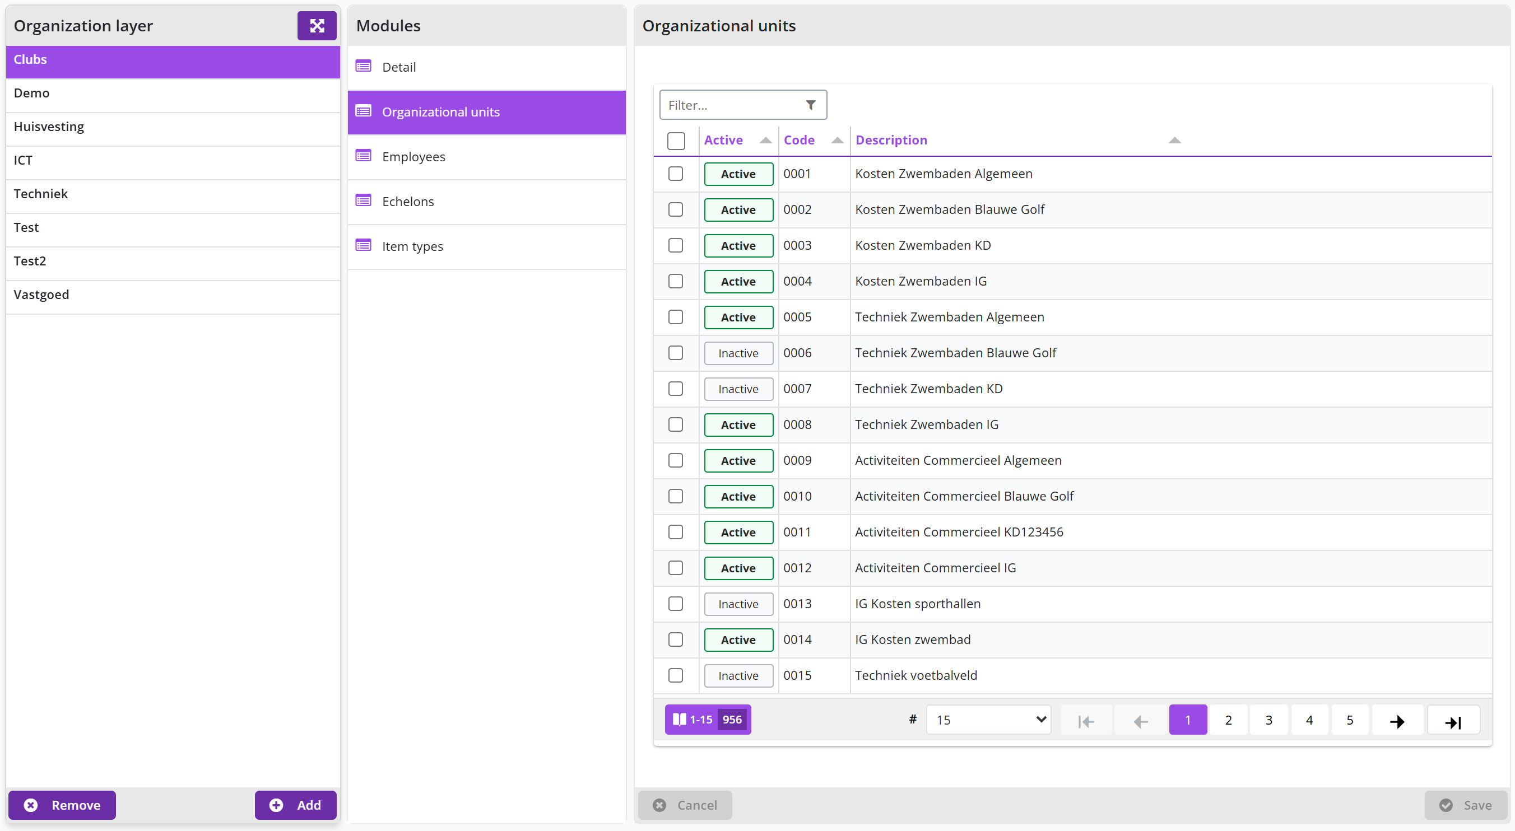The height and width of the screenshot is (831, 1515).
Task: Select the Huisvesting organization layer
Action: coord(173,127)
